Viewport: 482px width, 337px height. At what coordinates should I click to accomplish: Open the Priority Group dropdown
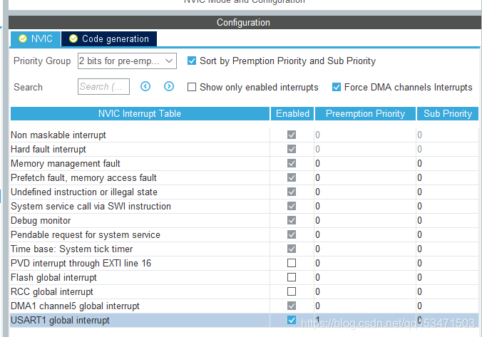tap(127, 61)
